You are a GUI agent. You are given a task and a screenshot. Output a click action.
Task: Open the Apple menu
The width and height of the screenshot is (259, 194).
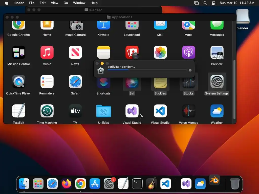7,3
